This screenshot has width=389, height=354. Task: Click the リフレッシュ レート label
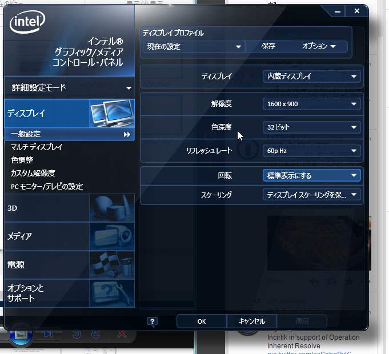209,151
